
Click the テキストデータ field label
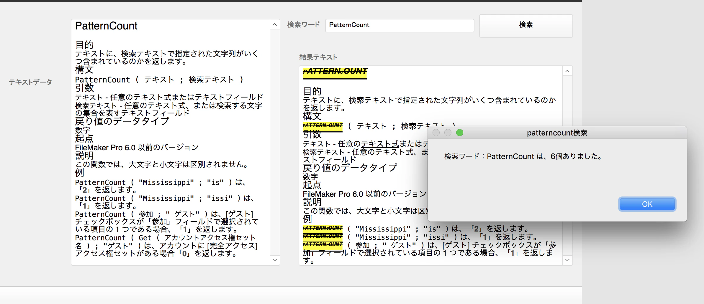[x=30, y=82]
